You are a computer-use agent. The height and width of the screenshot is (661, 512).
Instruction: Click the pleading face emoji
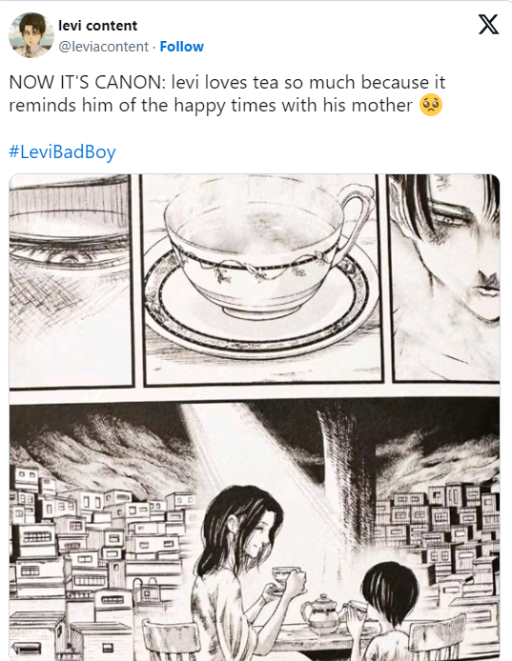pyautogui.click(x=431, y=105)
